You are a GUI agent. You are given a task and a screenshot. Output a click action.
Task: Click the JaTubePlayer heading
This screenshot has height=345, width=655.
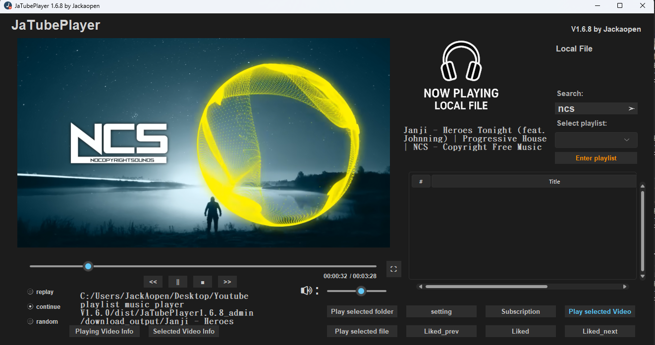tap(56, 25)
